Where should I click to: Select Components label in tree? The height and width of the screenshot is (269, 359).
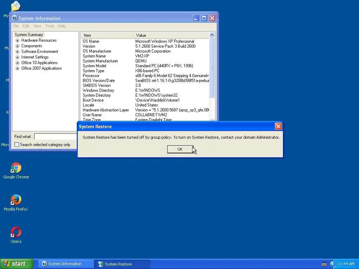[x=32, y=46]
